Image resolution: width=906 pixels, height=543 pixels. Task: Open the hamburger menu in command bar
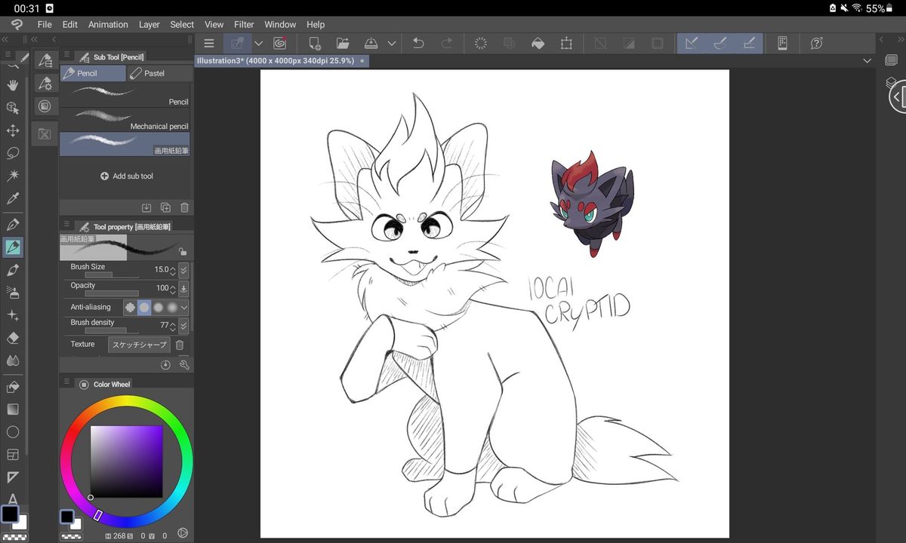coord(209,44)
